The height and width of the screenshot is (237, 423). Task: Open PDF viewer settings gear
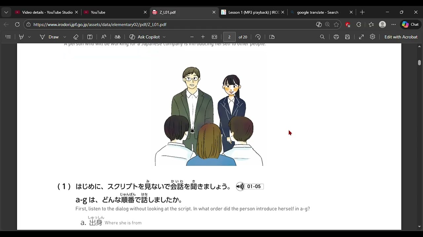click(x=372, y=37)
